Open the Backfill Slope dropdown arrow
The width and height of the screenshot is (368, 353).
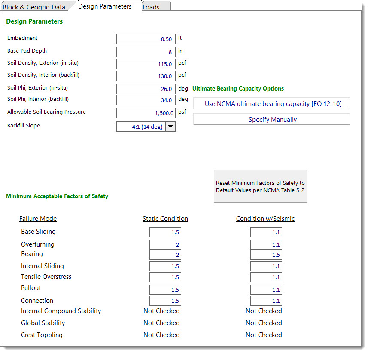(x=170, y=127)
